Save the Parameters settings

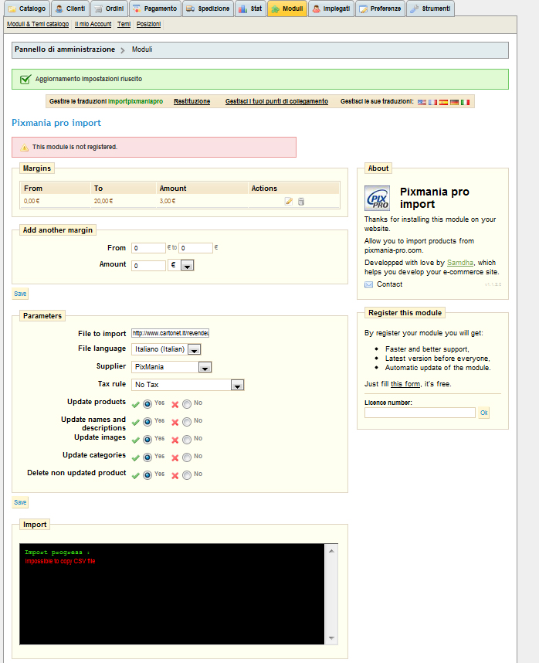(20, 502)
